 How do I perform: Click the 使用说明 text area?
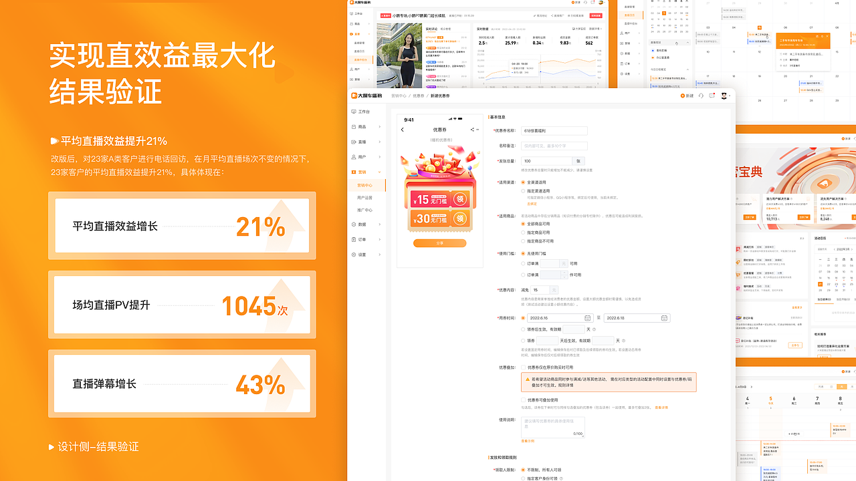tap(552, 428)
